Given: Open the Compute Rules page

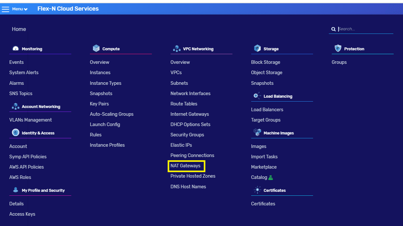Looking at the screenshot, I should click(96, 135).
